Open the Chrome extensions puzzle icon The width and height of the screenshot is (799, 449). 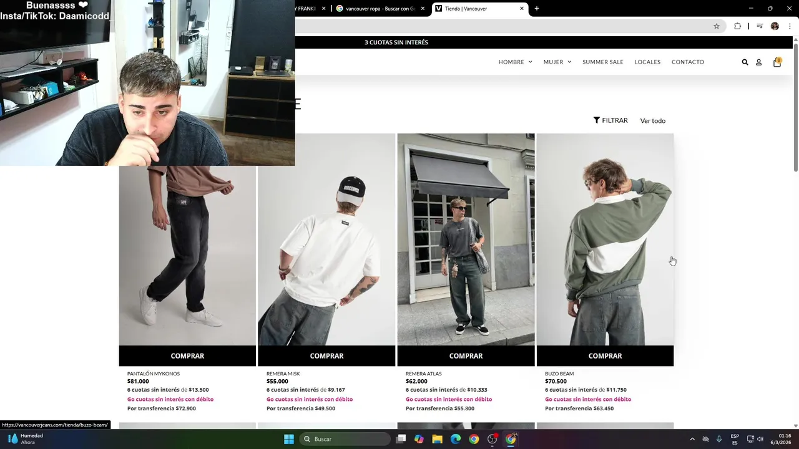pyautogui.click(x=738, y=26)
